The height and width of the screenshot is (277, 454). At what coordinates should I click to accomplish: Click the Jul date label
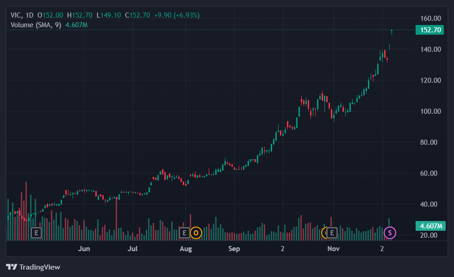click(x=133, y=249)
